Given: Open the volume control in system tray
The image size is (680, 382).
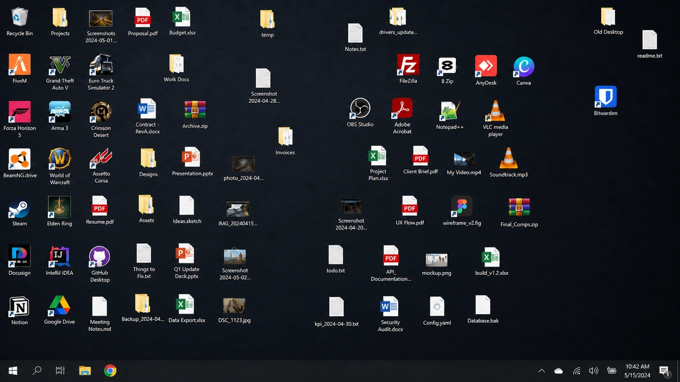Looking at the screenshot, I should [594, 371].
